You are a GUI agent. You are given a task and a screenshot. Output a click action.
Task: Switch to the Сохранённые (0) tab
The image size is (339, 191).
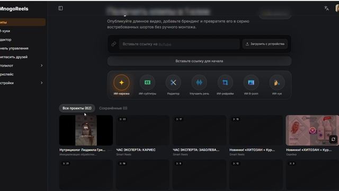tap(113, 108)
